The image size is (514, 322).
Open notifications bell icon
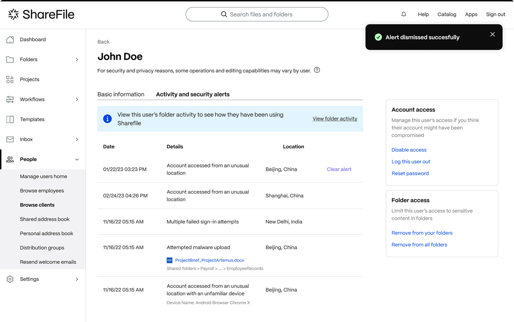404,14
